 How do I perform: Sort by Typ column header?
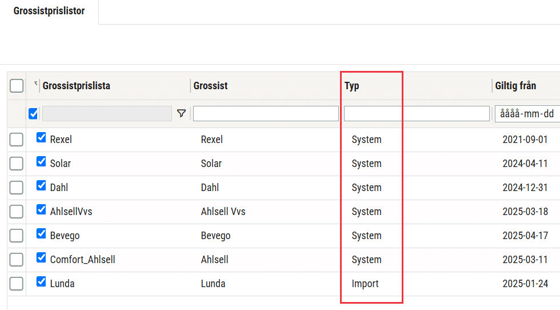351,86
